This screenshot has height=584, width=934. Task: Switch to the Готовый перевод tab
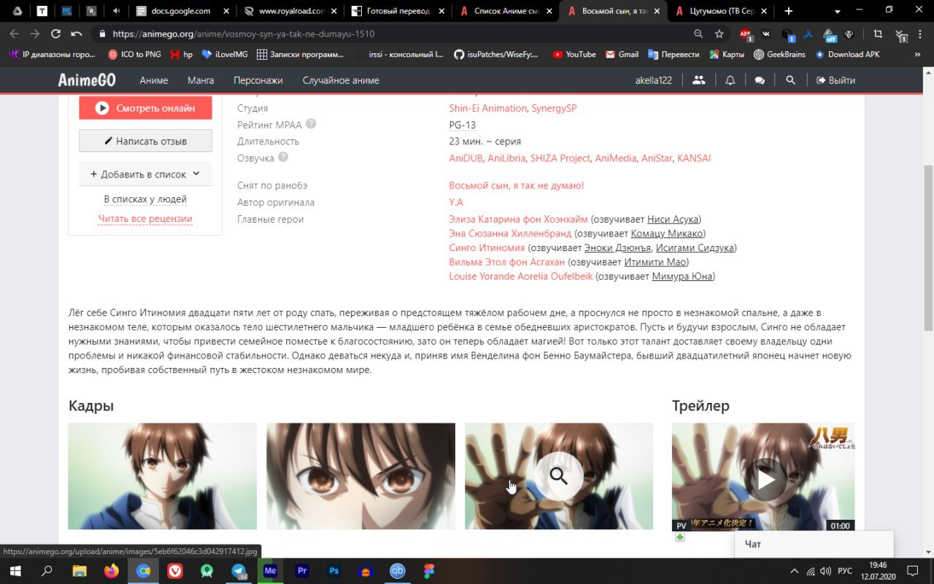point(398,11)
